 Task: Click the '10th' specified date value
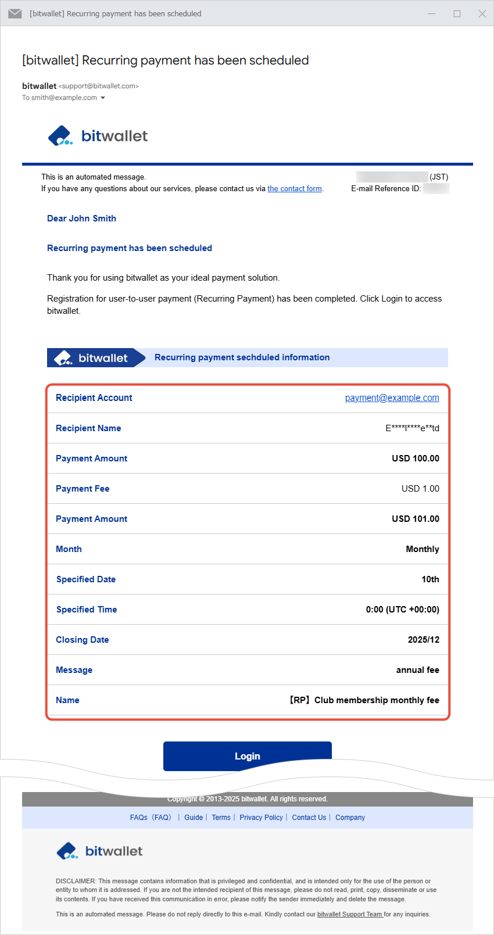point(430,579)
